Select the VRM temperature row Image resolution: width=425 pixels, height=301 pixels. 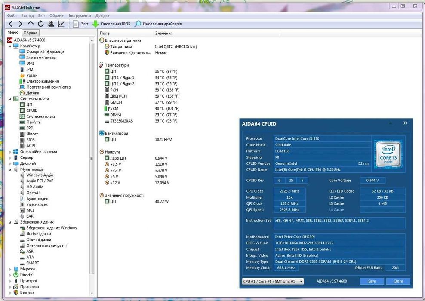click(x=142, y=109)
